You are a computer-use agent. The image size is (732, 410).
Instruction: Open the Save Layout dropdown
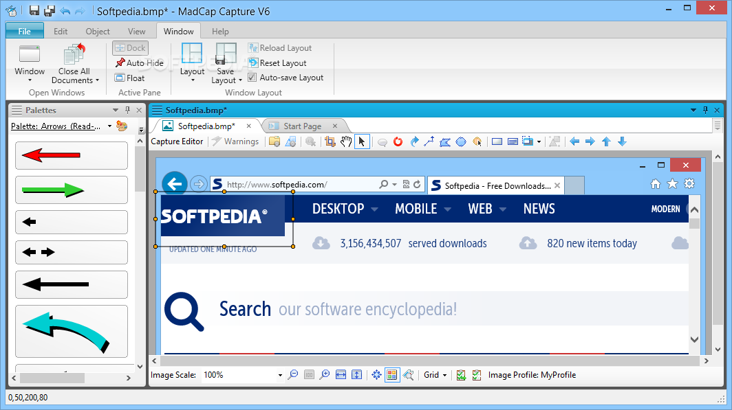[x=240, y=80]
